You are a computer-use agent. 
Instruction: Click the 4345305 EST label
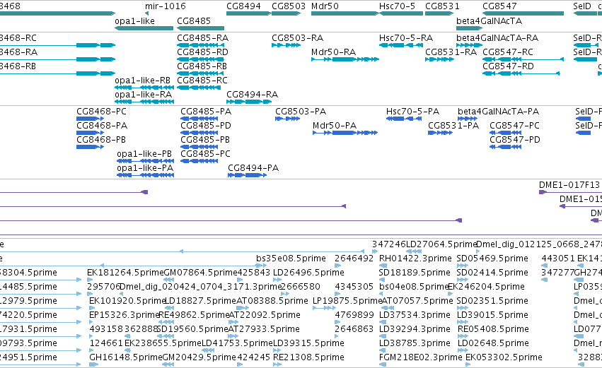354,287
